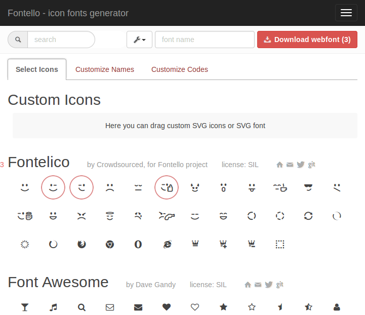Screen dimensions: 365x315
Task: Select the Font Awesome empty heart icon
Action: pyautogui.click(x=195, y=307)
